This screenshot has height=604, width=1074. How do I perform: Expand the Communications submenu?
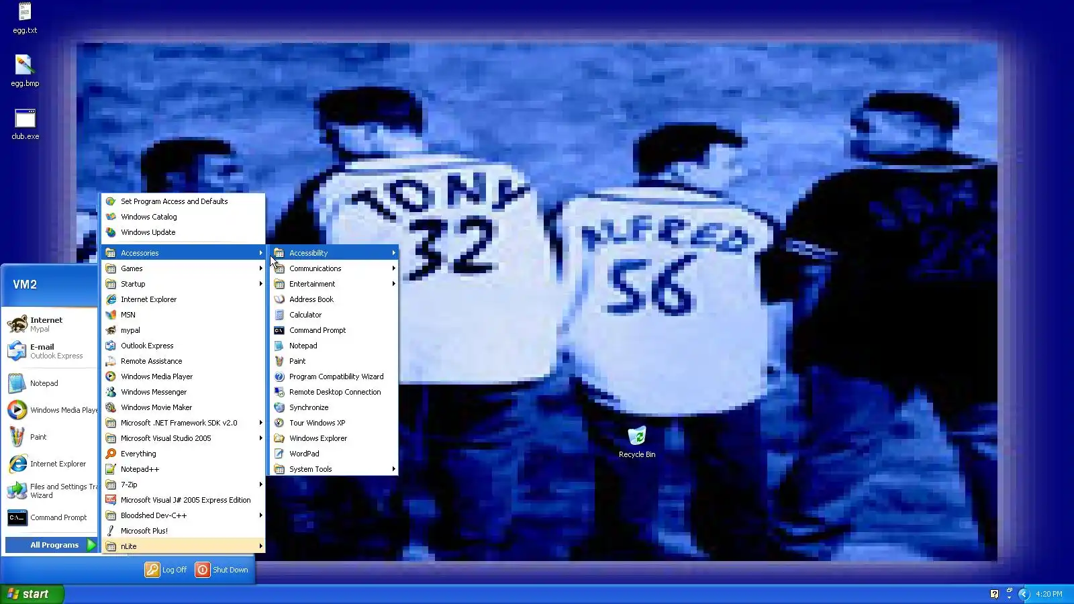(x=334, y=268)
